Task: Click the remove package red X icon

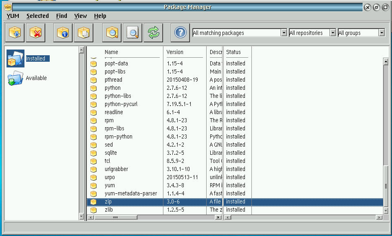Action: tap(35, 33)
